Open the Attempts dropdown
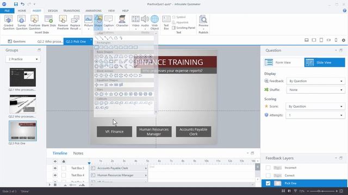The height and width of the screenshot is (195, 348). (315, 115)
